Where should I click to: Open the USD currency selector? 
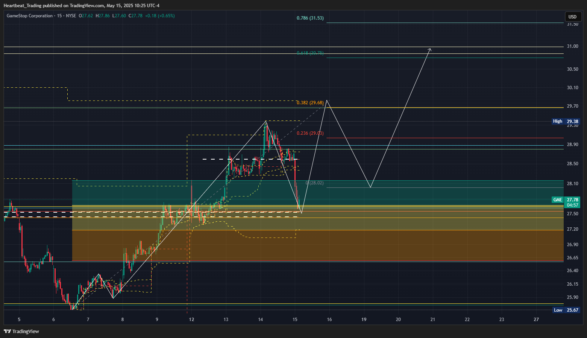click(572, 17)
